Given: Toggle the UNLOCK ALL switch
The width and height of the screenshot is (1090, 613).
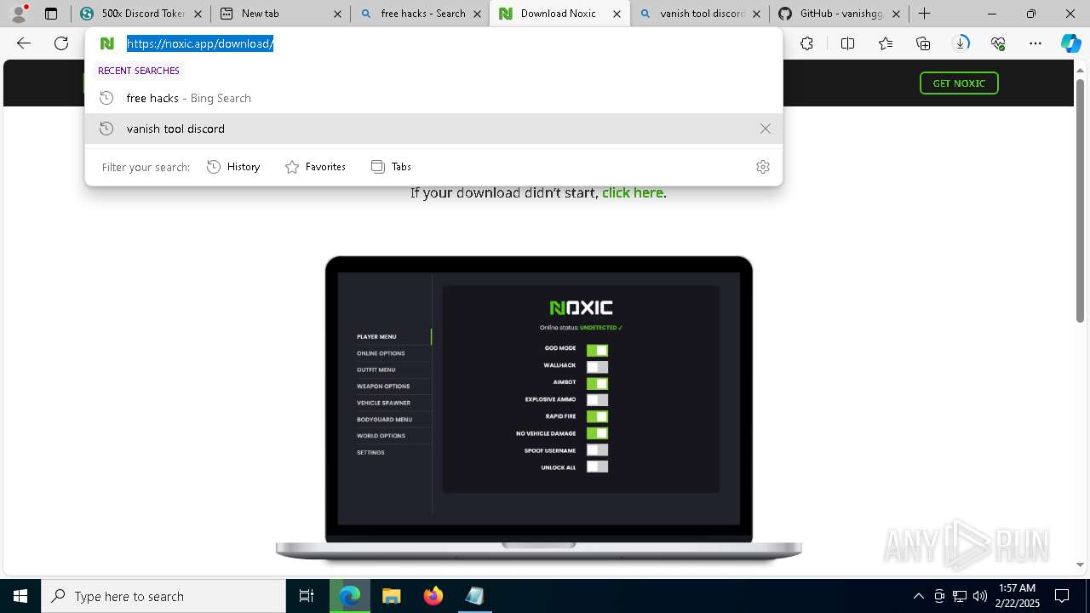Looking at the screenshot, I should [597, 467].
